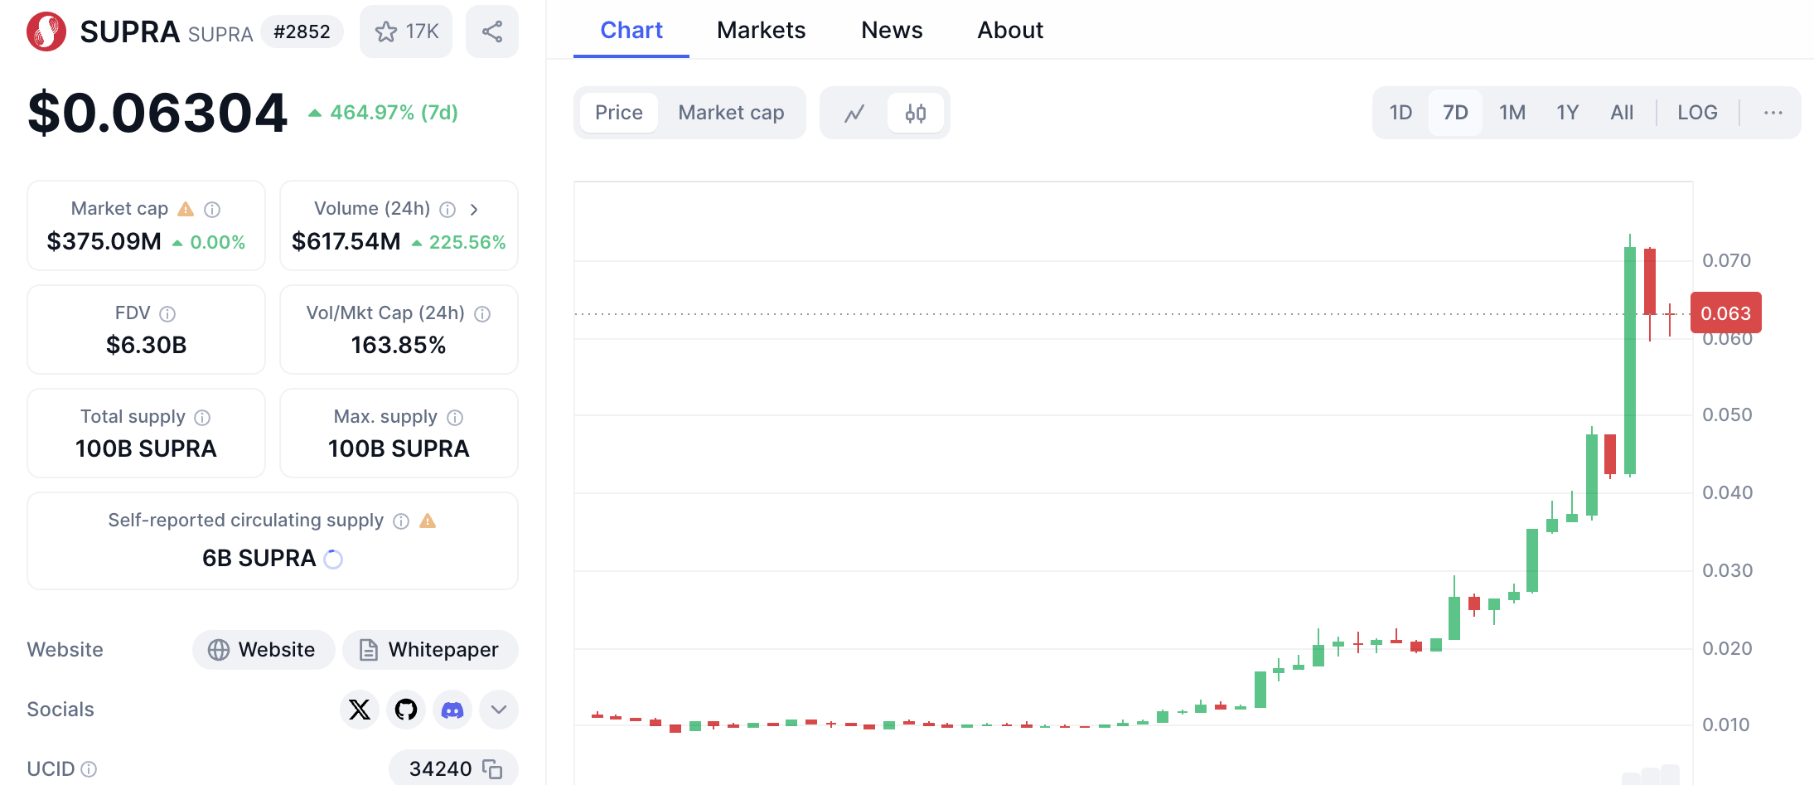Click circulating supply progress ring
The image size is (1814, 785).
coord(333,560)
